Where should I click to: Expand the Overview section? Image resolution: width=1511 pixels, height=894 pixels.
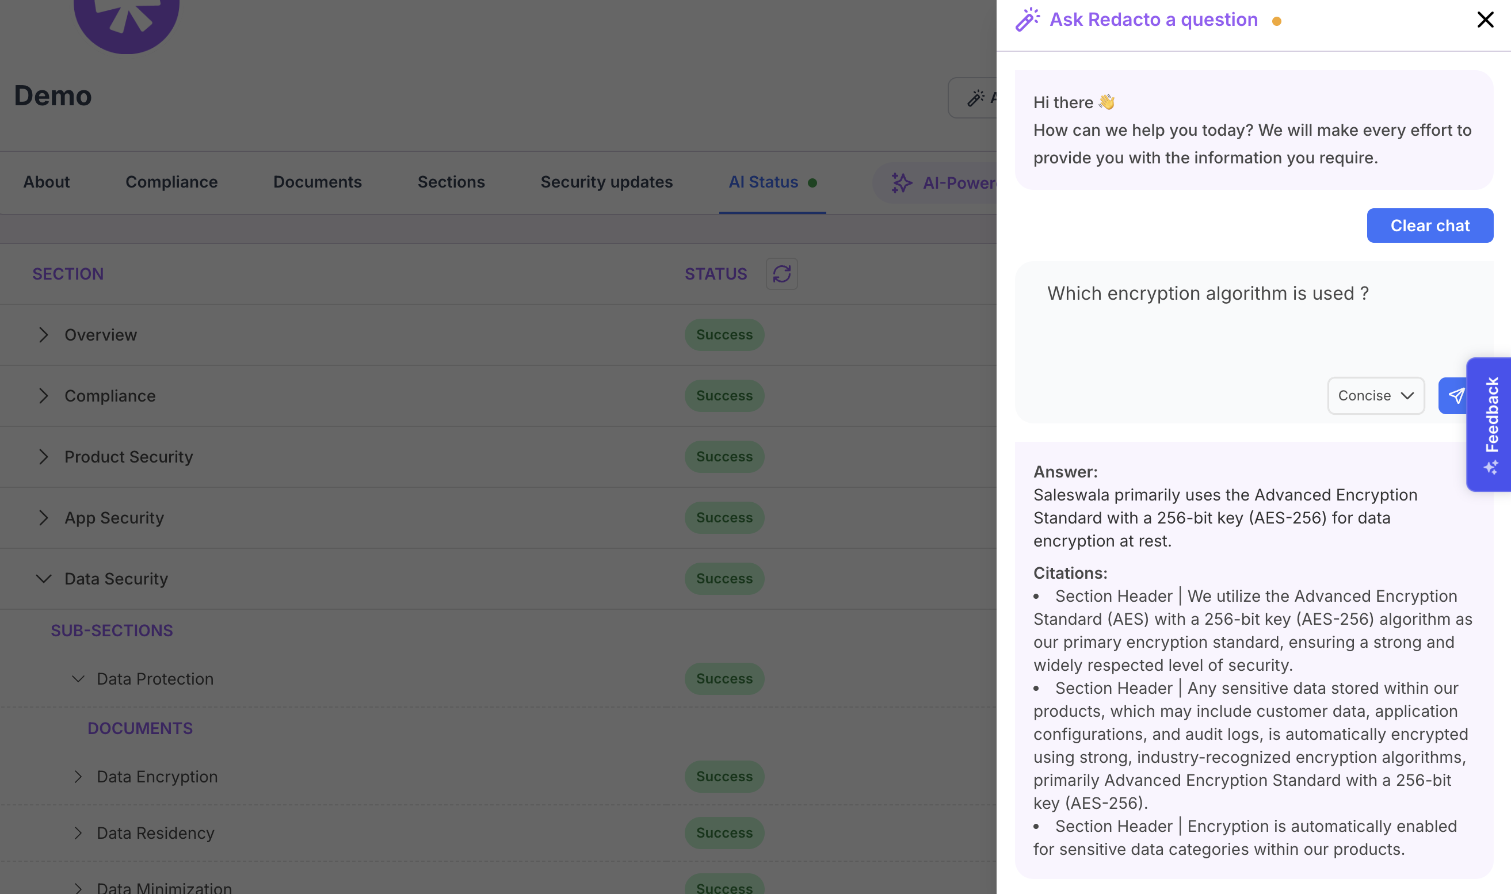click(x=43, y=335)
